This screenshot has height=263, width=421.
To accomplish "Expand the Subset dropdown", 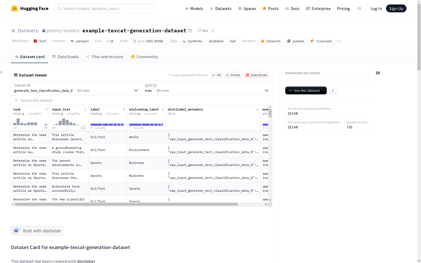I will click(76, 88).
